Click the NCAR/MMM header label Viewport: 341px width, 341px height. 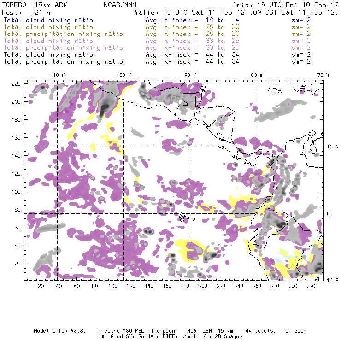(x=120, y=5)
